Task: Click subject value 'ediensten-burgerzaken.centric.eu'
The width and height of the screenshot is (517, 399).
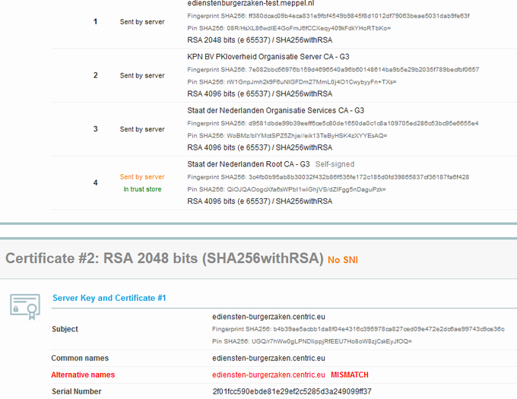Action: point(268,317)
